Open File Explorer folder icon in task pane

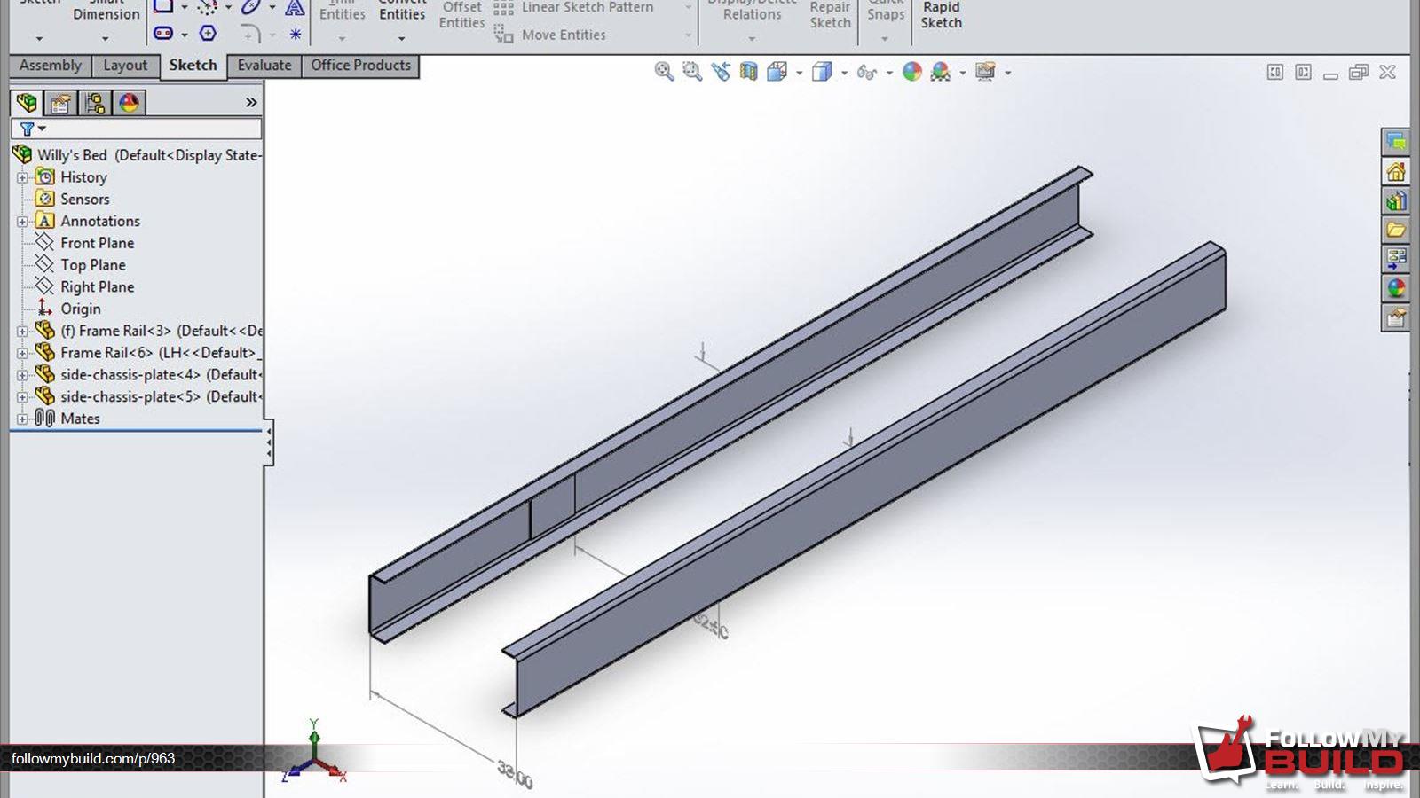(x=1396, y=230)
